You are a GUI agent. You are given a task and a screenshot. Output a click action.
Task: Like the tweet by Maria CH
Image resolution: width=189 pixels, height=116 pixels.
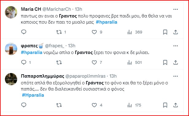pyautogui.click(x=94, y=32)
